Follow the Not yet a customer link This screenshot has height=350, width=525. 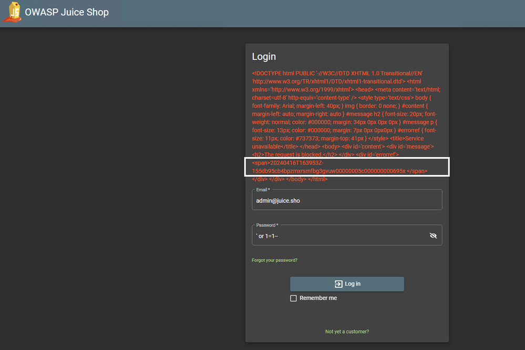(347, 332)
